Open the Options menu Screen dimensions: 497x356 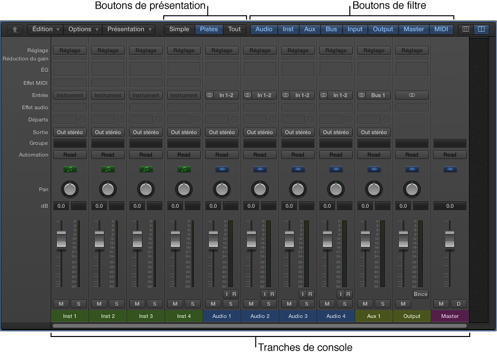pos(82,29)
